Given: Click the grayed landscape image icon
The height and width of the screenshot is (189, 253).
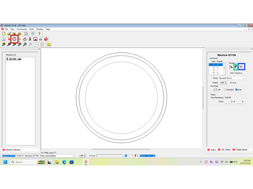Looking at the screenshot, I should tap(3, 39).
